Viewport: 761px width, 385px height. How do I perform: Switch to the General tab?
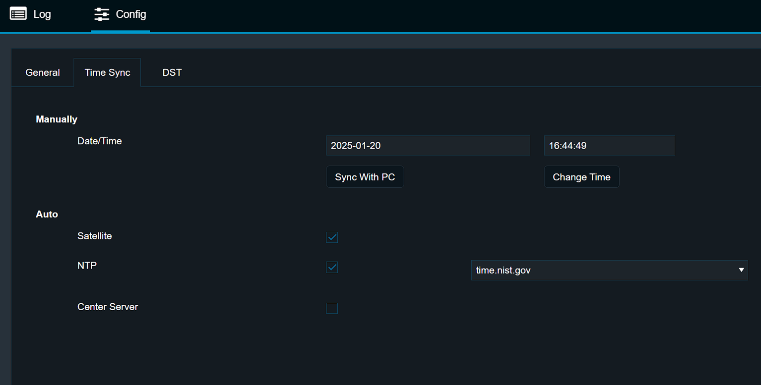[43, 72]
